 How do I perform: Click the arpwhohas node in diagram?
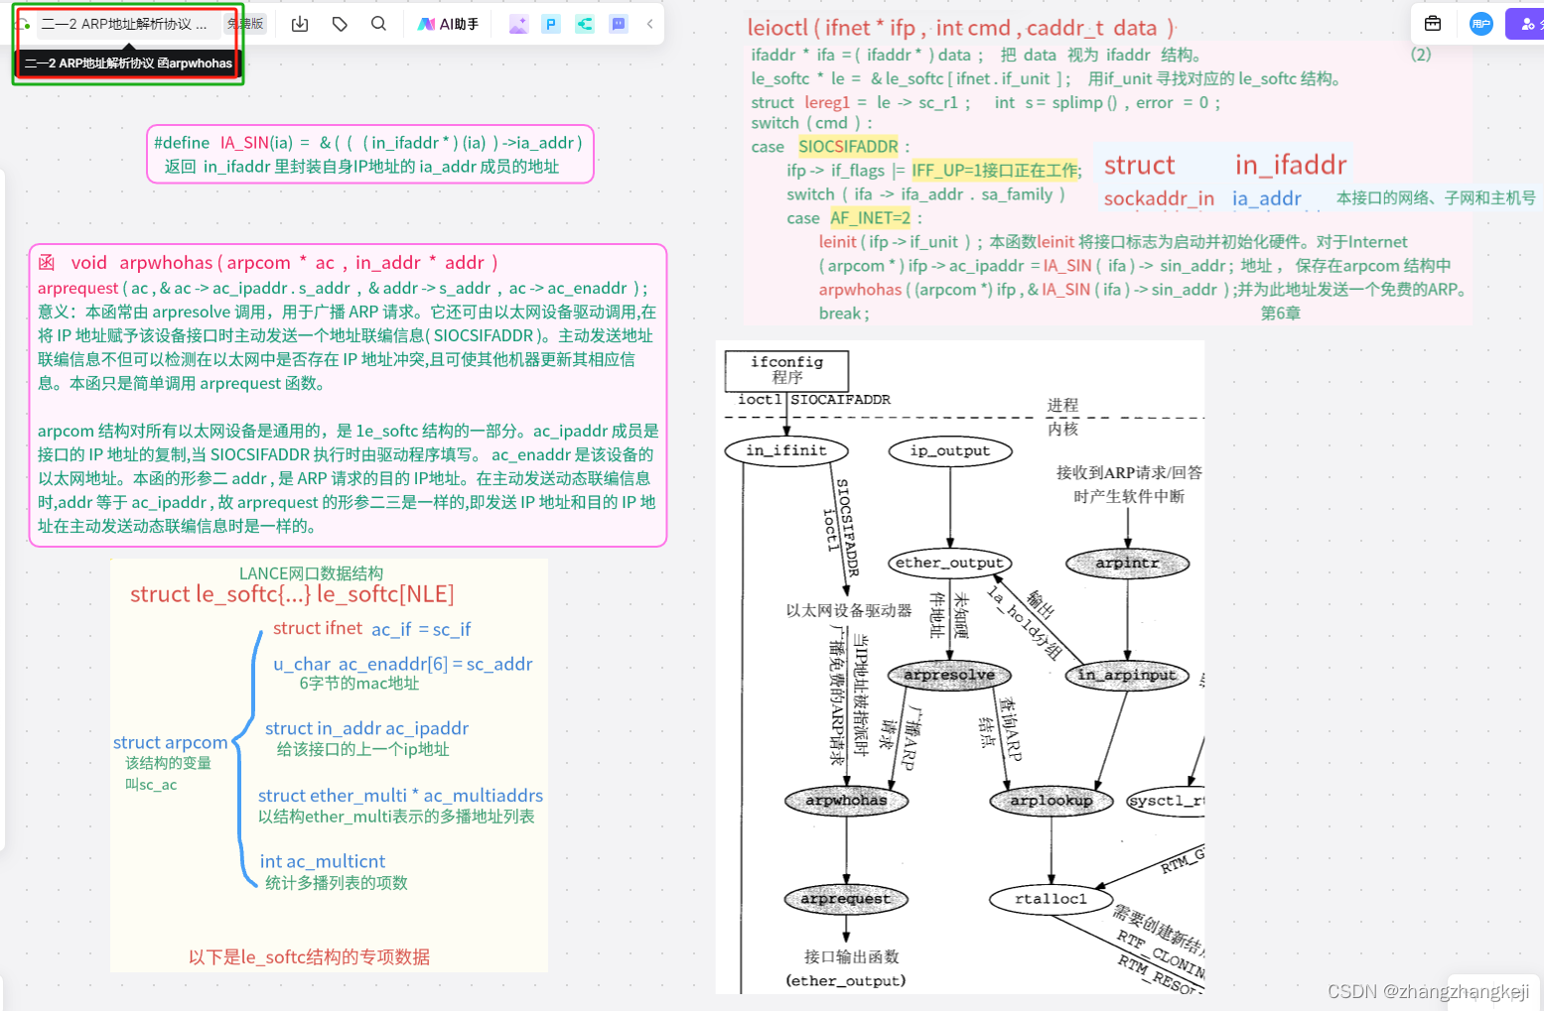(846, 801)
